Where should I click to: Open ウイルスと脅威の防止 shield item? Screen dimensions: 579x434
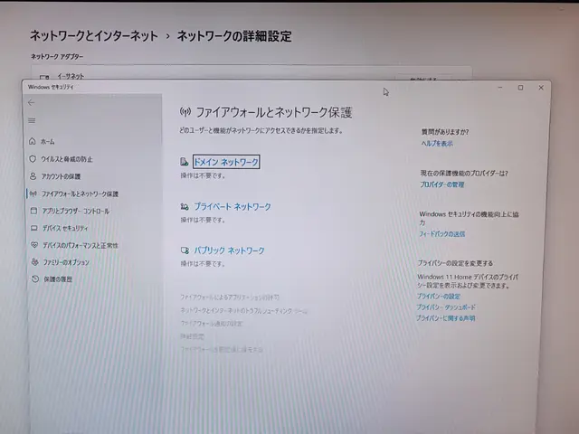click(x=61, y=159)
